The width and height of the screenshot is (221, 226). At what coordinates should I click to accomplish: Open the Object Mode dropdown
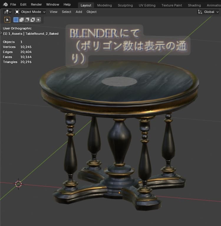(x=30, y=12)
